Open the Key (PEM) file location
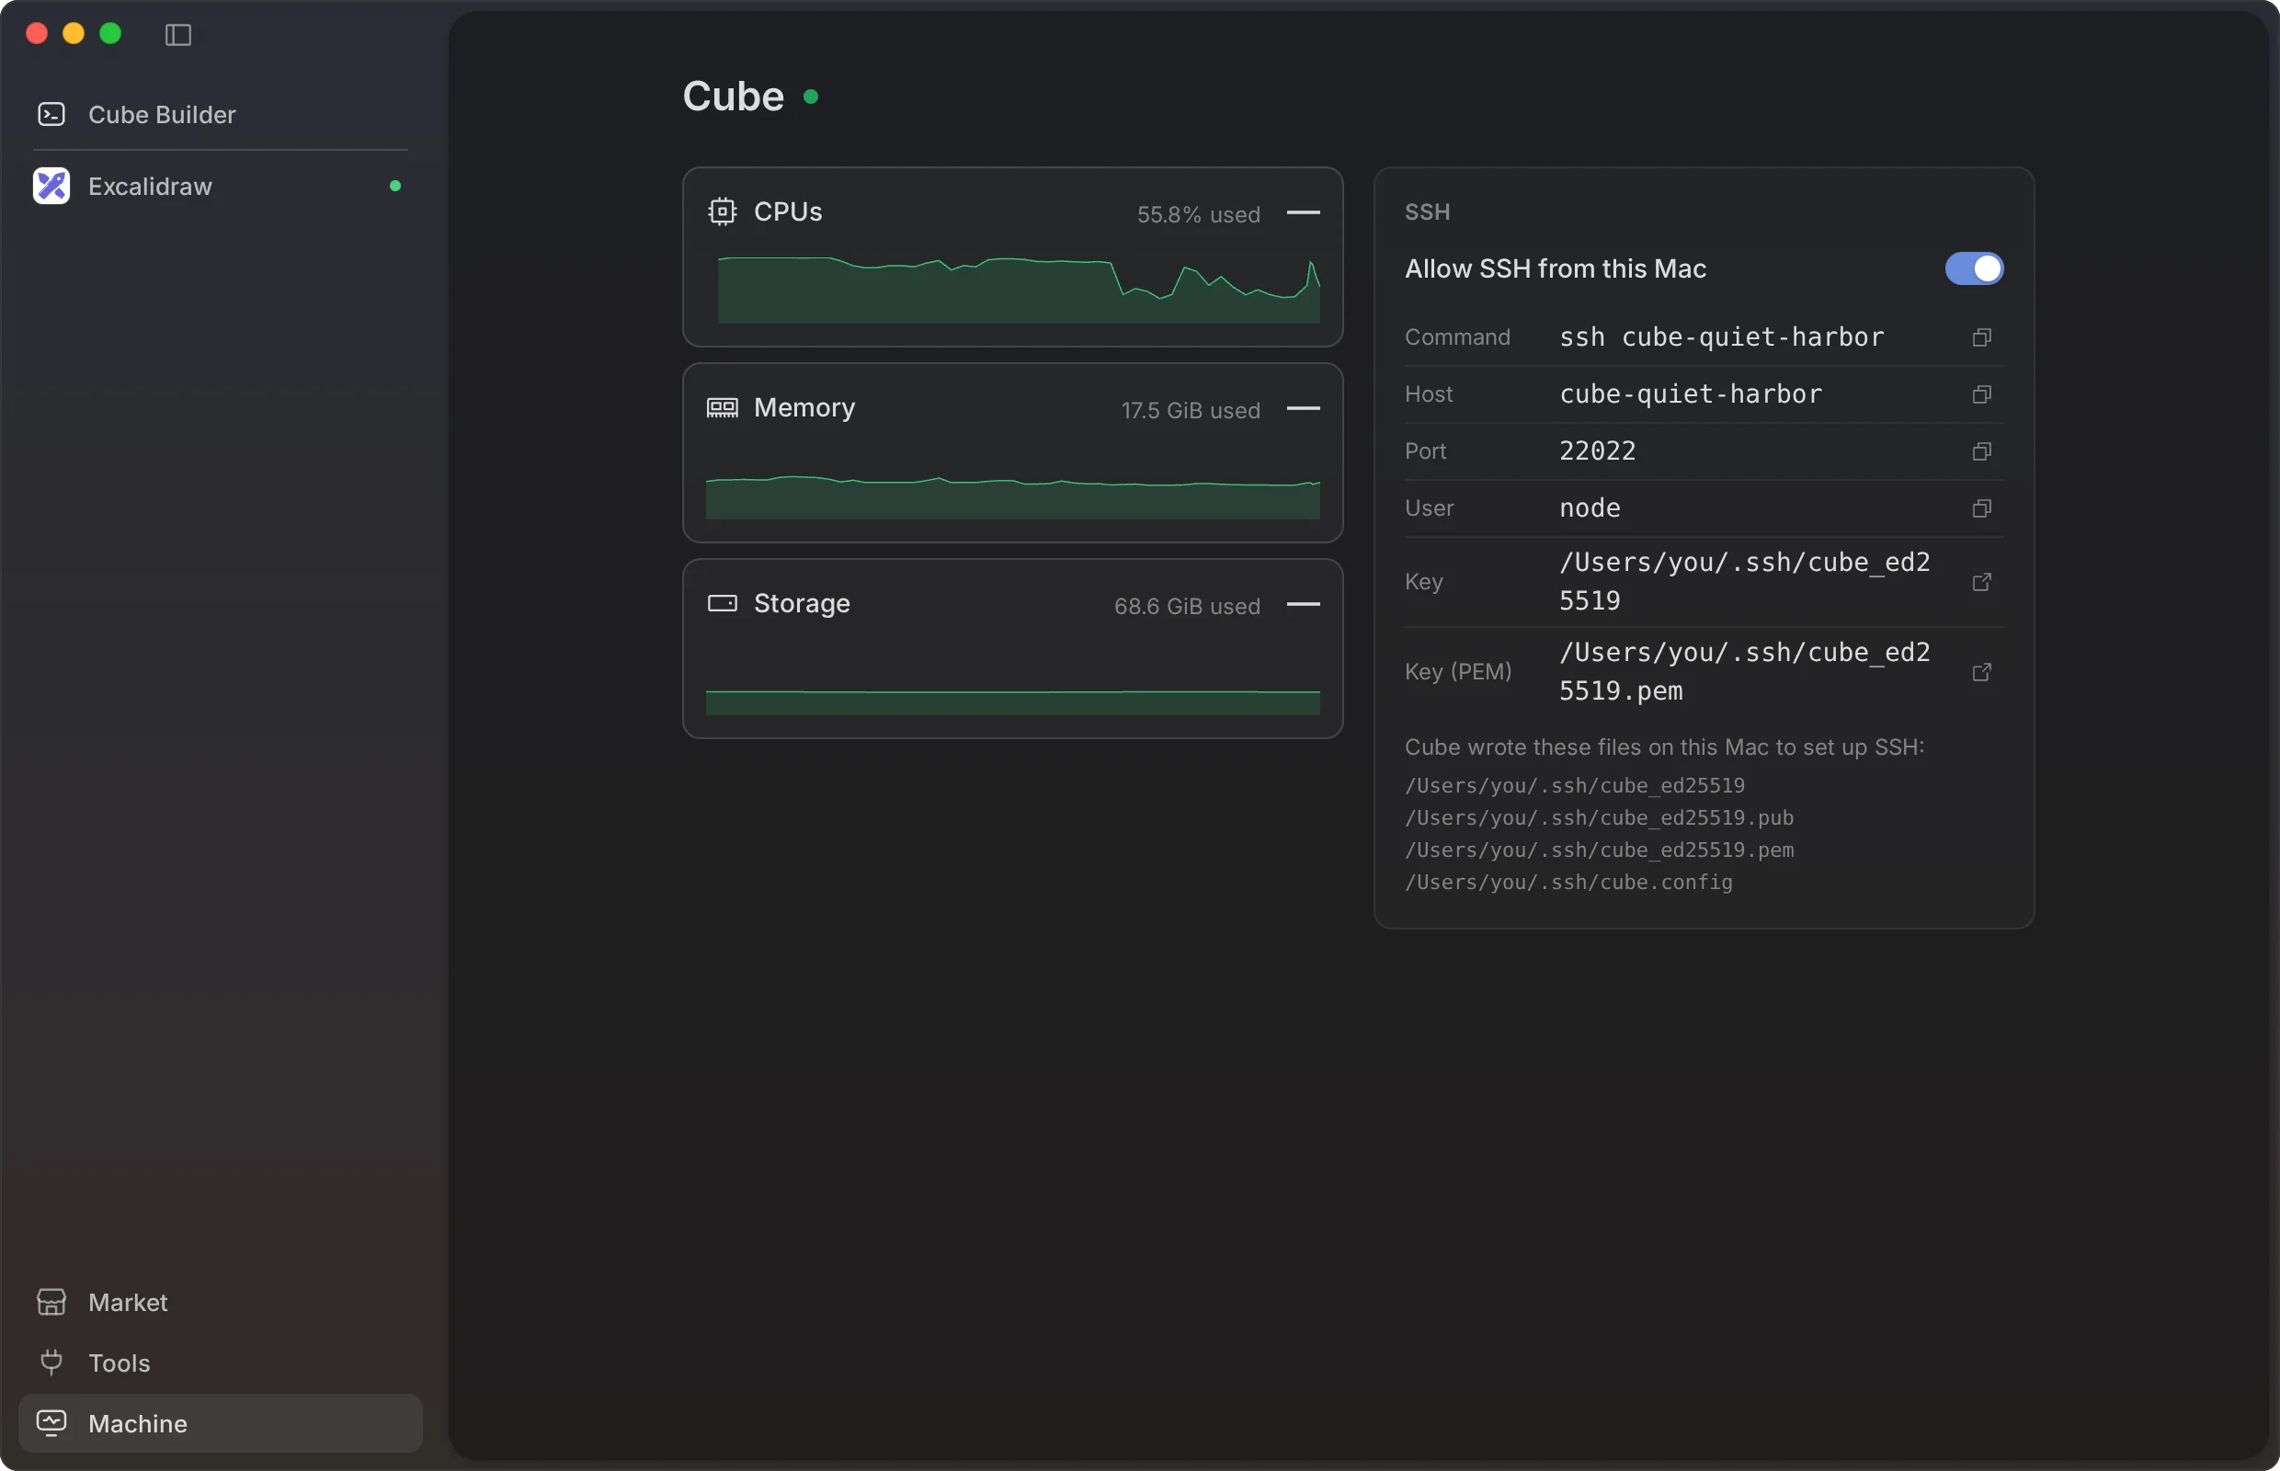This screenshot has height=1471, width=2280. [1982, 671]
